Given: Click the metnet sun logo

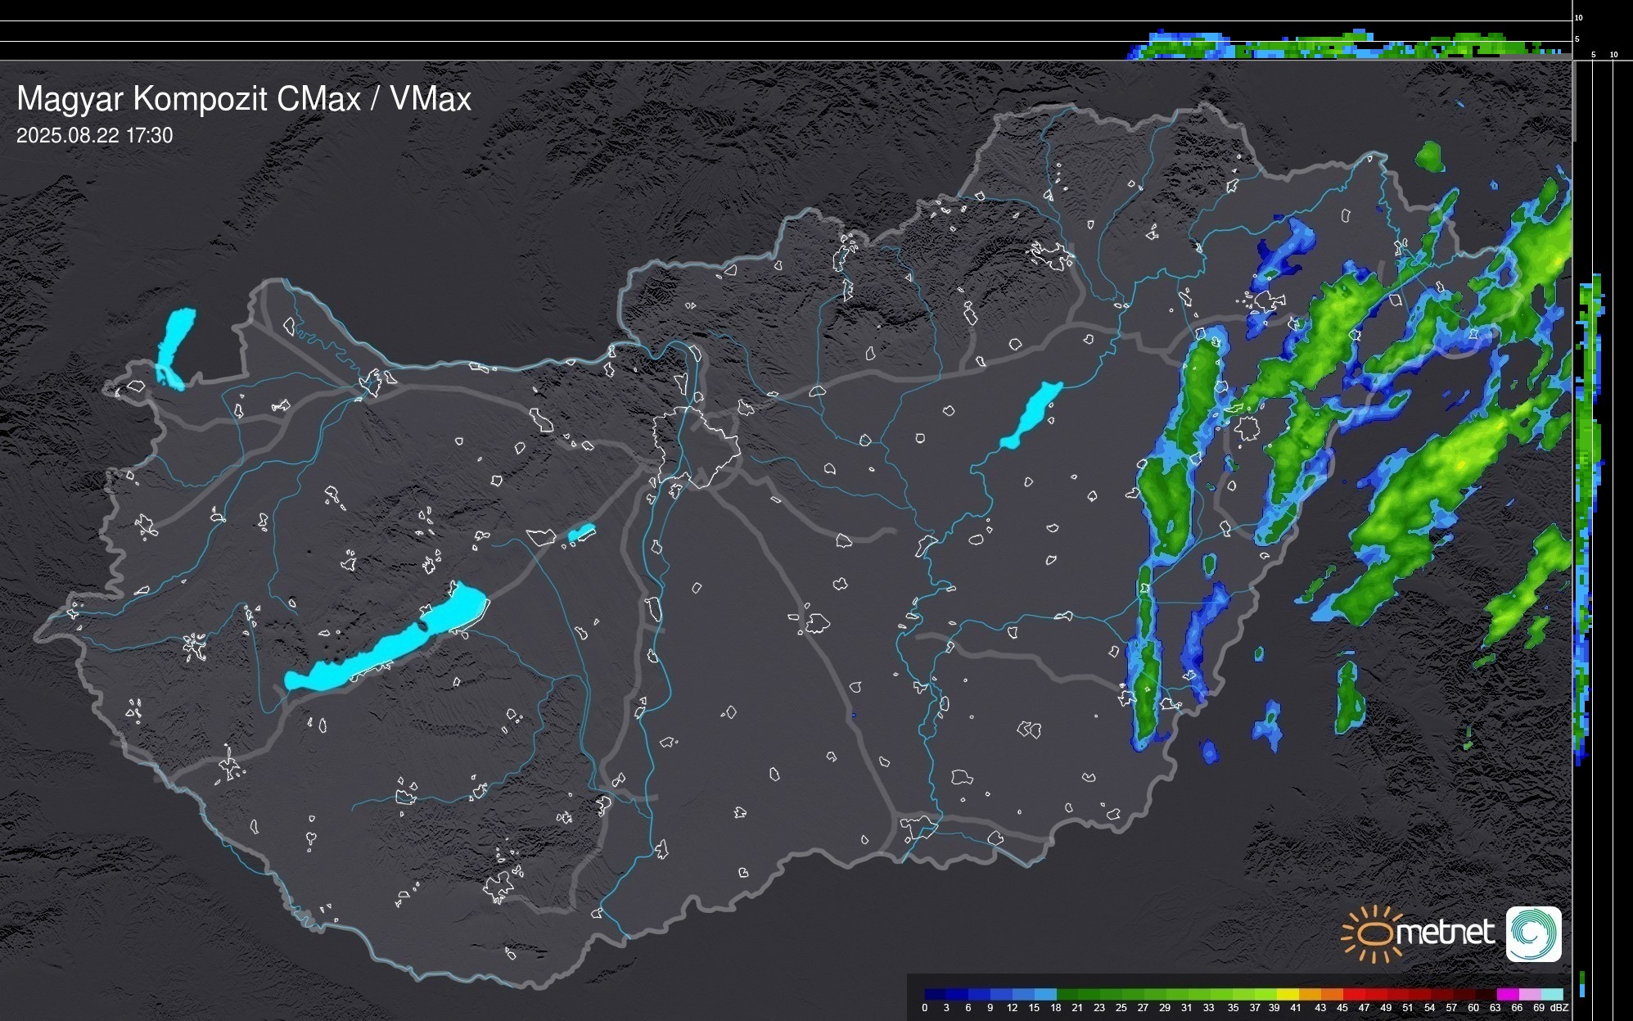Looking at the screenshot, I should tap(1370, 933).
